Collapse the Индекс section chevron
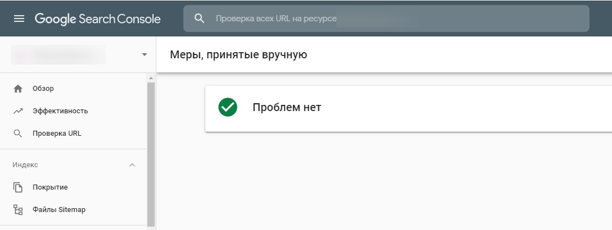This screenshot has width=612, height=230. click(132, 165)
